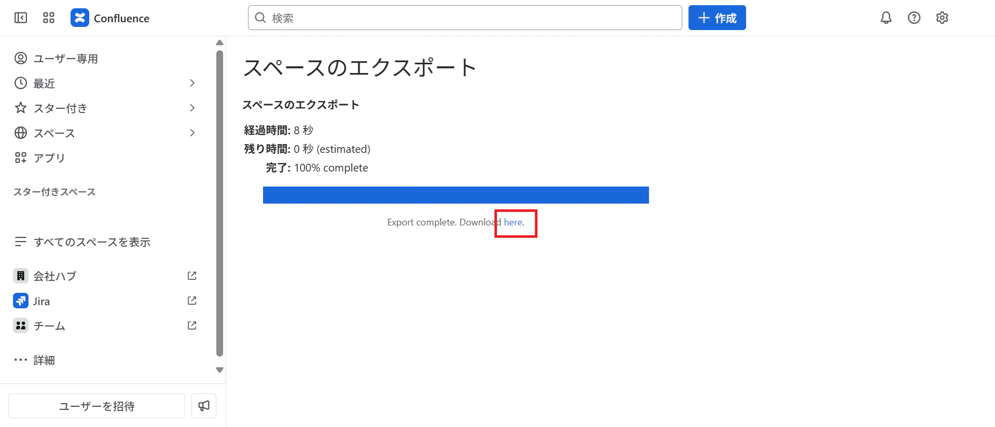
Task: Click the 詳細 label in the sidebar
Action: [x=44, y=360]
